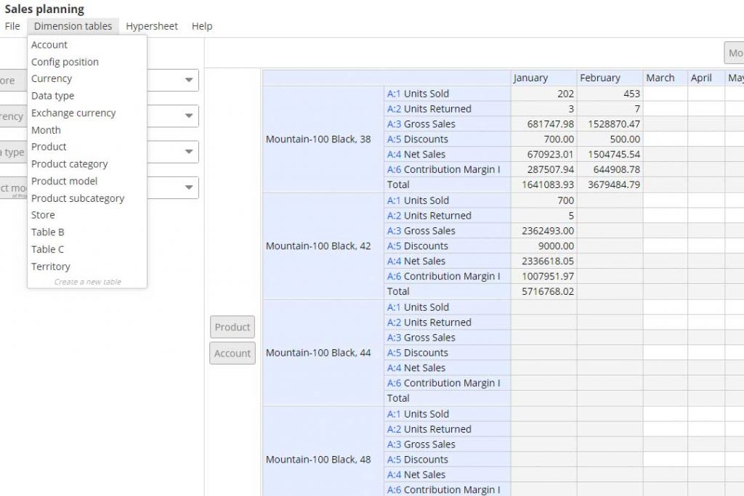Select February Units Sold cell showing 453
744x496 pixels.
[x=610, y=94]
